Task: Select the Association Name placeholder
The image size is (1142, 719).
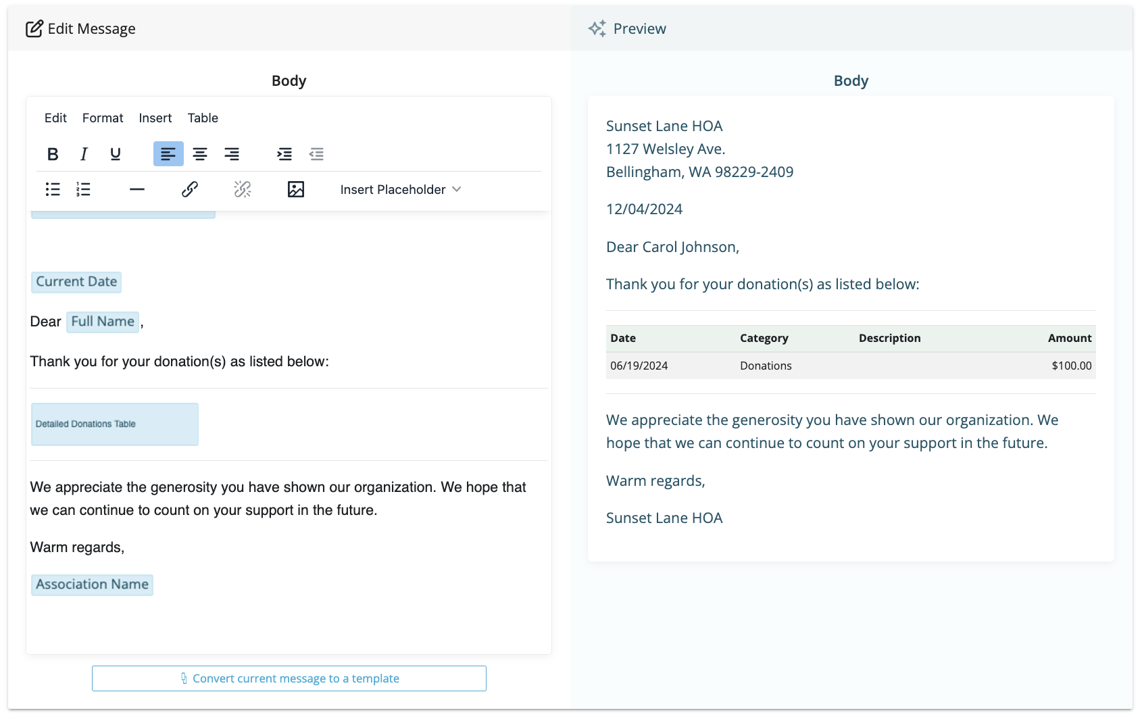Action: click(x=92, y=585)
